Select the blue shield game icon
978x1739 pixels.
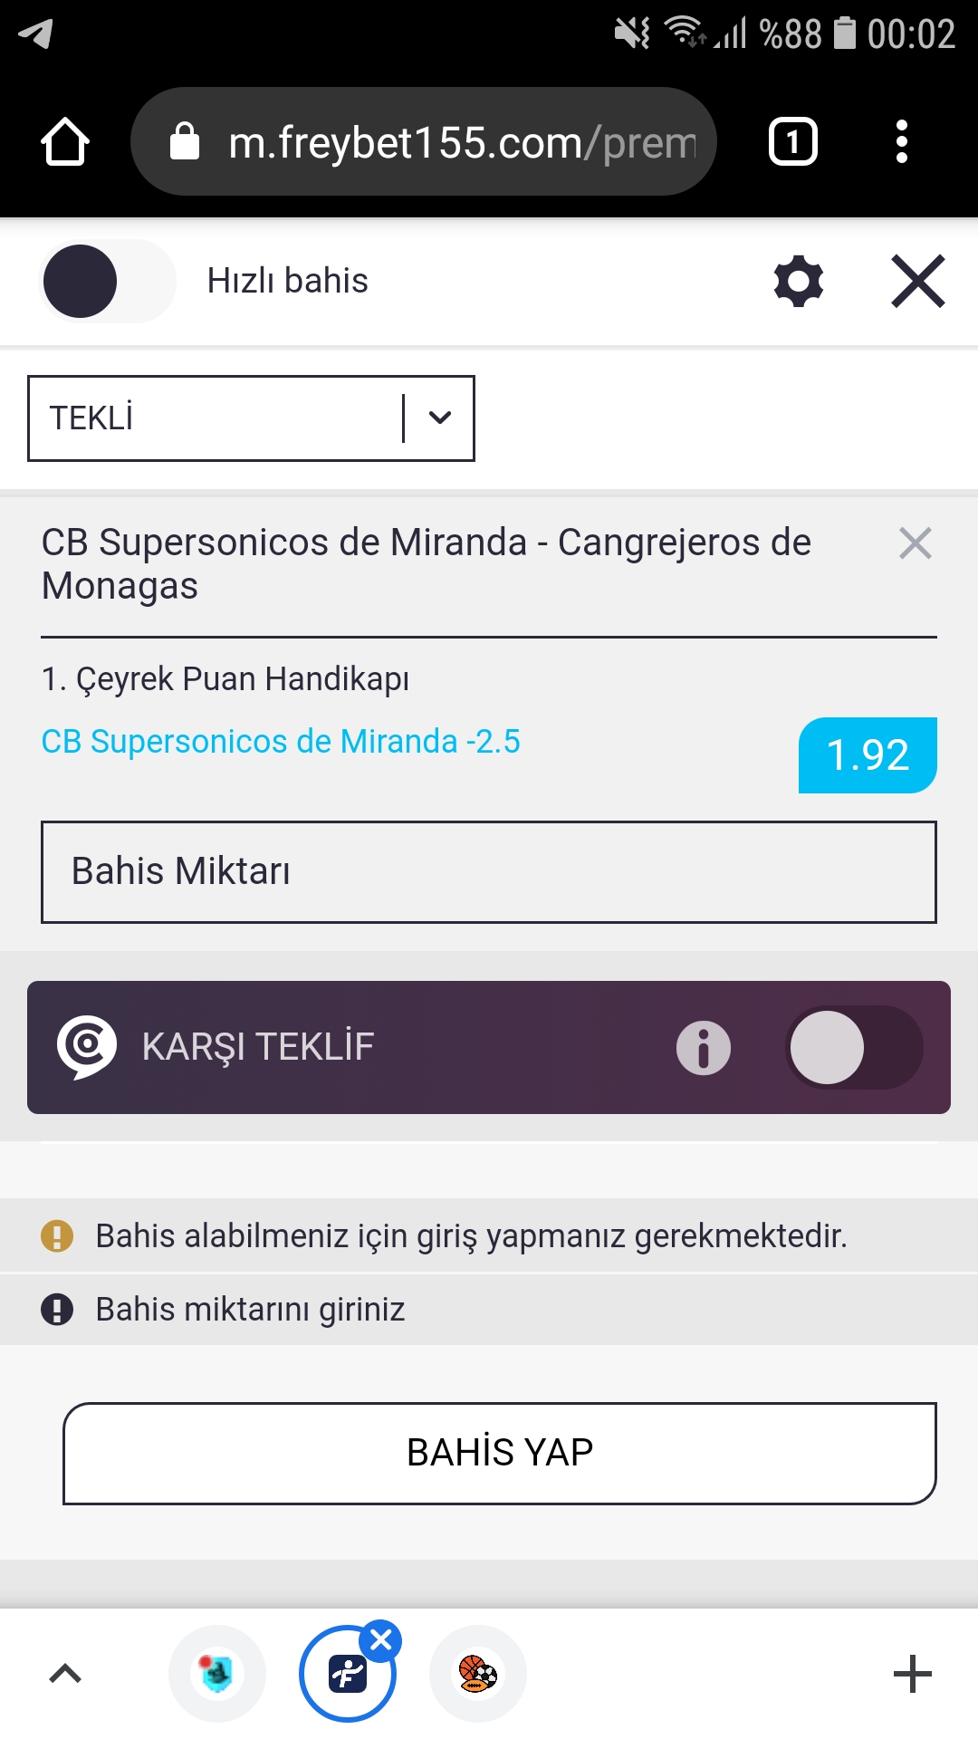tap(217, 1674)
